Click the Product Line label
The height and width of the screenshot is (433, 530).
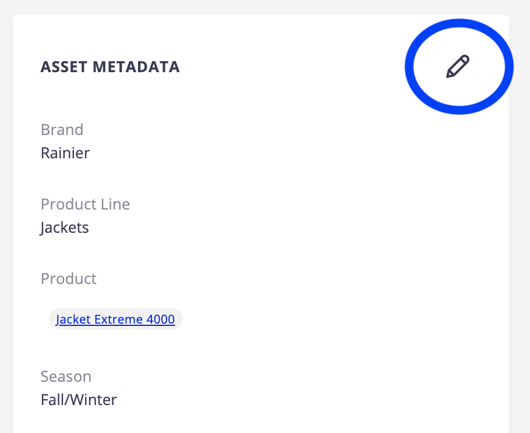click(x=85, y=204)
